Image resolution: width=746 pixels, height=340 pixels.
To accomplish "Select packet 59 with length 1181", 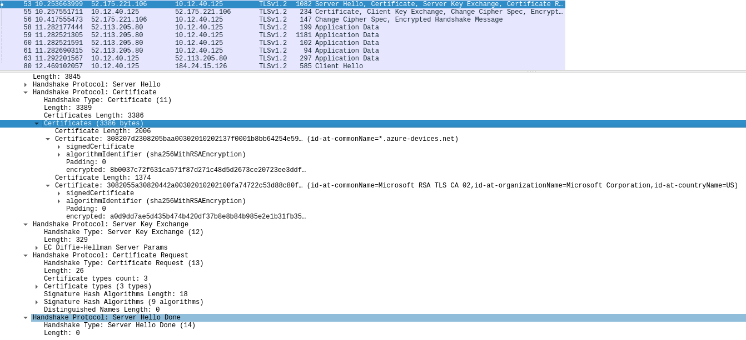I will [282, 35].
